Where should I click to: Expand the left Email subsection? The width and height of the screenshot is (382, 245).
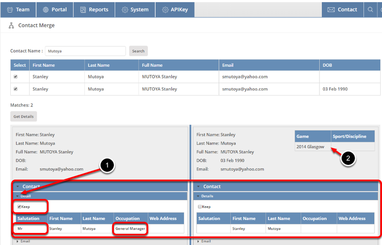[x=17, y=241]
